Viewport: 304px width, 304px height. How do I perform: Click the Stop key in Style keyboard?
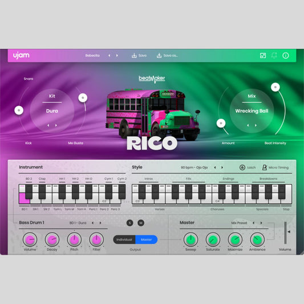[286, 201]
